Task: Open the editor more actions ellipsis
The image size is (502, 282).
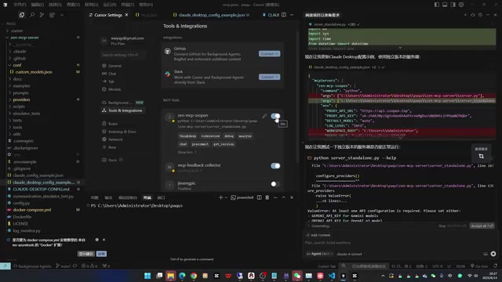Action: (x=292, y=15)
